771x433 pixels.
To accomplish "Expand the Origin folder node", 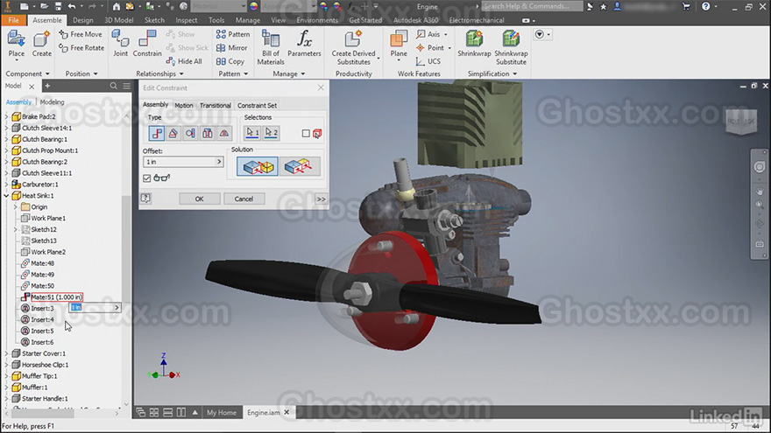I will tap(16, 206).
